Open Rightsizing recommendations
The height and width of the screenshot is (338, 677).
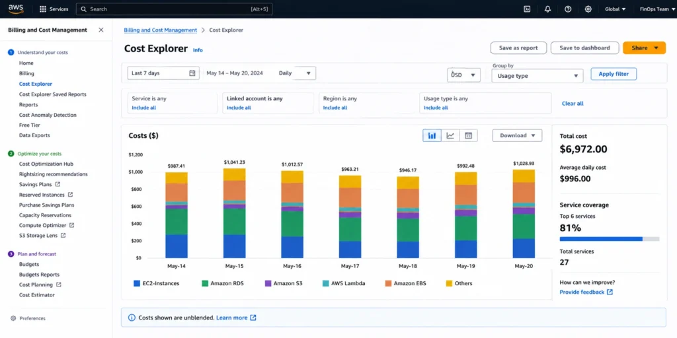[54, 174]
